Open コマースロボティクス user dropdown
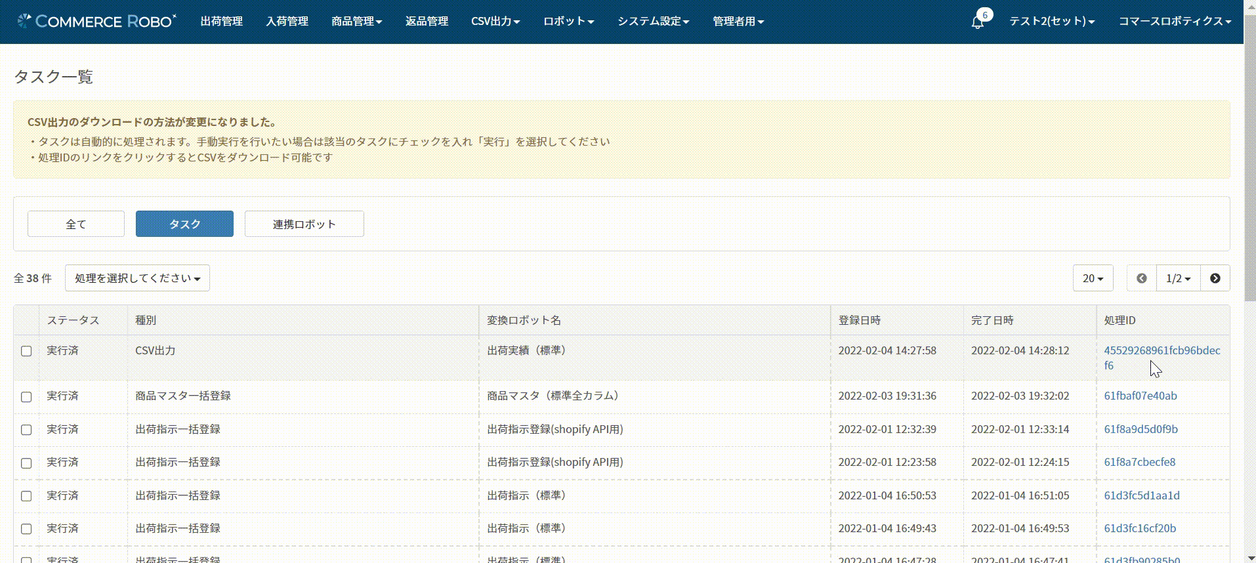The image size is (1256, 563). (x=1175, y=22)
